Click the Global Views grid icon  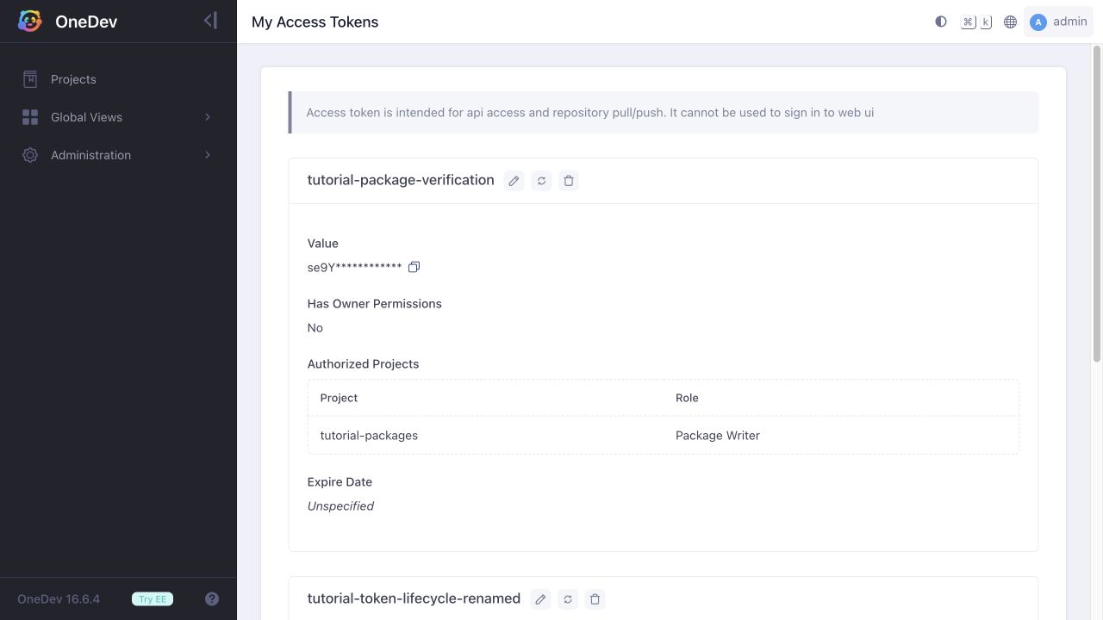click(x=30, y=117)
